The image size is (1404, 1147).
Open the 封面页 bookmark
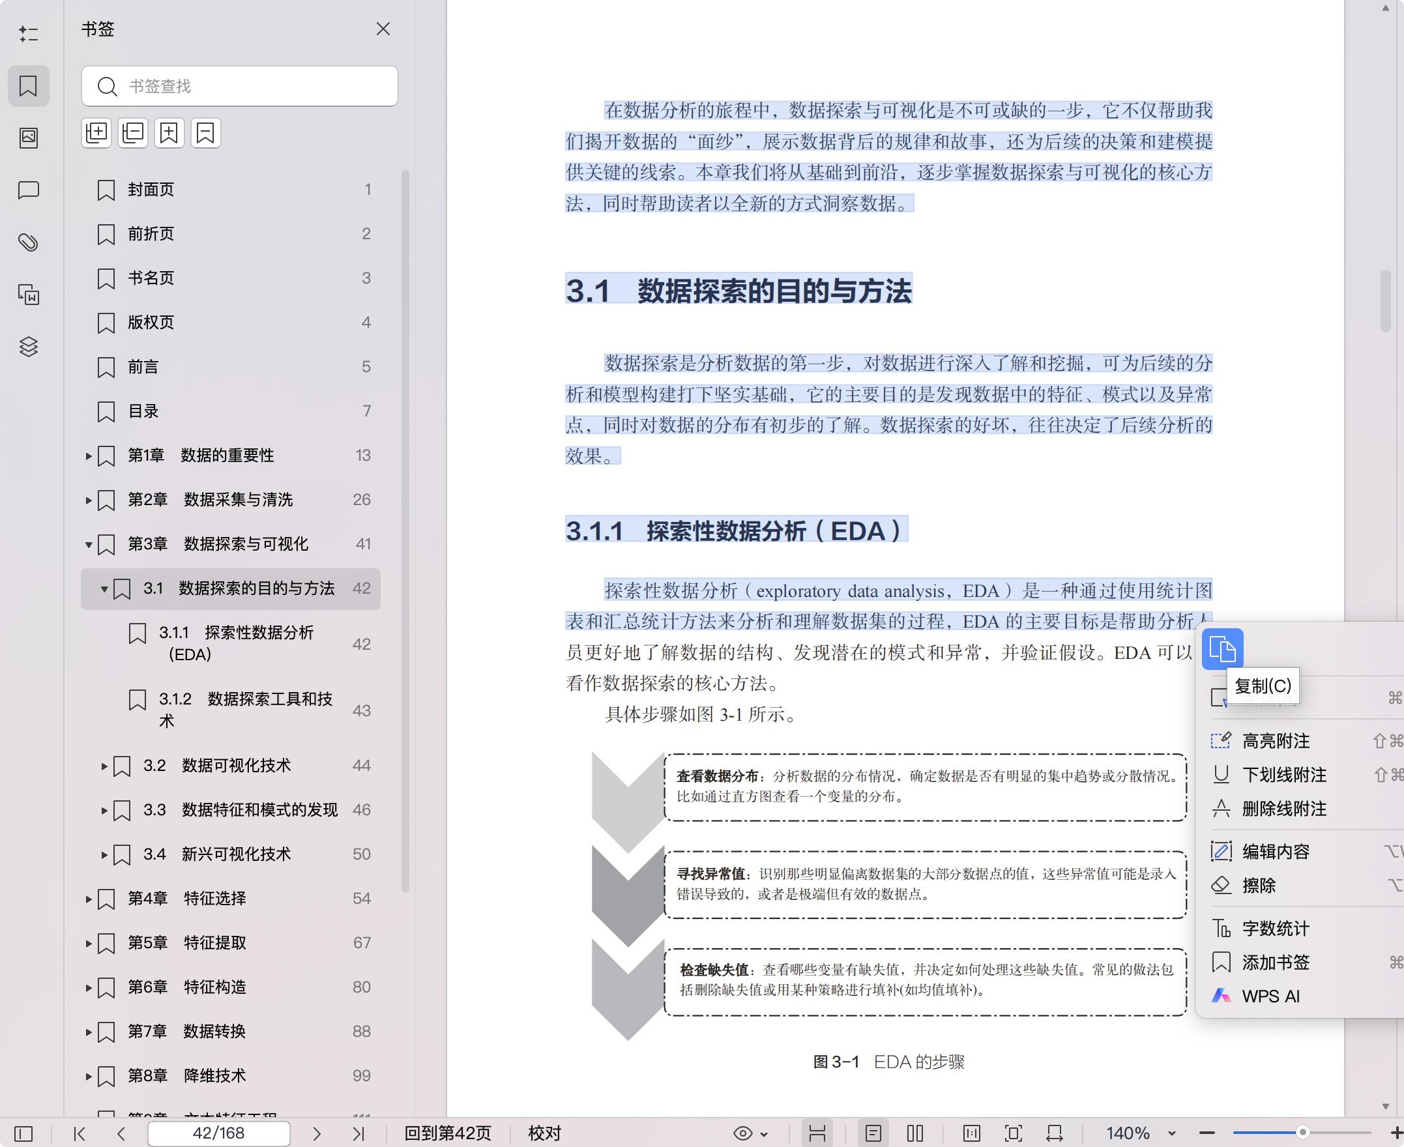pos(231,190)
